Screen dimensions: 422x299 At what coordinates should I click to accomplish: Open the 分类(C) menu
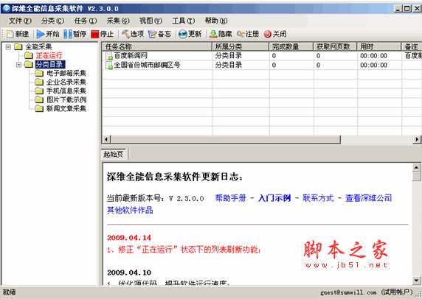[x=52, y=21]
